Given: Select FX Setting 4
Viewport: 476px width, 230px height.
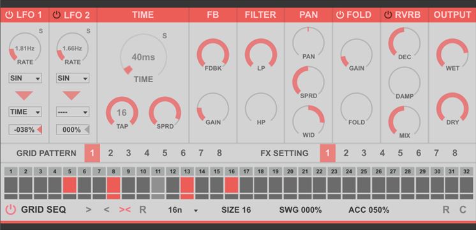Looking at the screenshot, I should click(382, 154).
